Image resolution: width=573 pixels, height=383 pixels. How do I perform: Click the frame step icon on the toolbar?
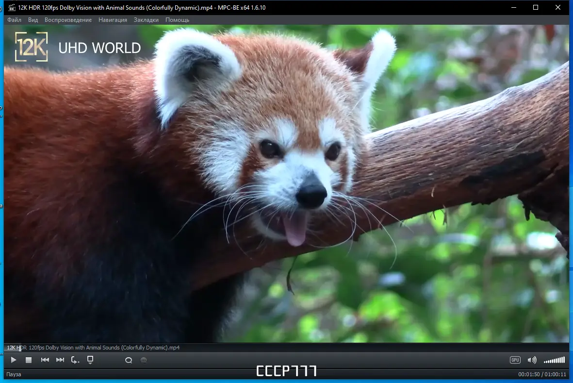(x=73, y=360)
